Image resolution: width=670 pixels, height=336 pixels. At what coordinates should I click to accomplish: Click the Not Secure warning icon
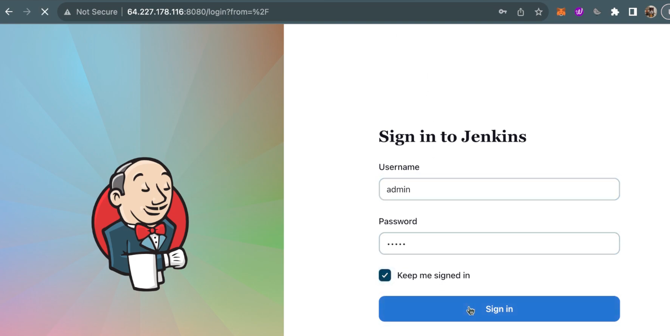(x=66, y=12)
